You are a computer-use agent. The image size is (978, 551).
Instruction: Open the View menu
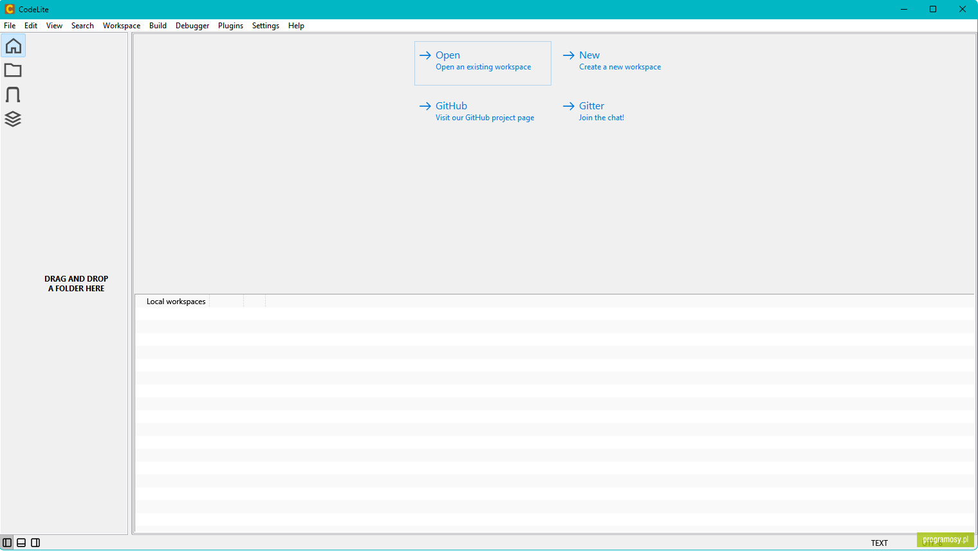(x=54, y=26)
